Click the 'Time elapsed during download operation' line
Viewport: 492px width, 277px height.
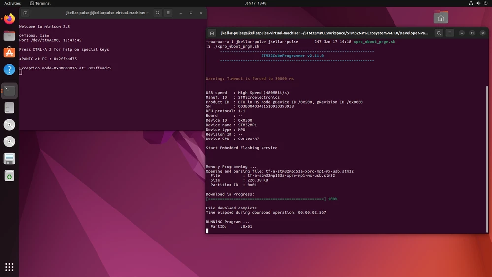tap(266, 212)
